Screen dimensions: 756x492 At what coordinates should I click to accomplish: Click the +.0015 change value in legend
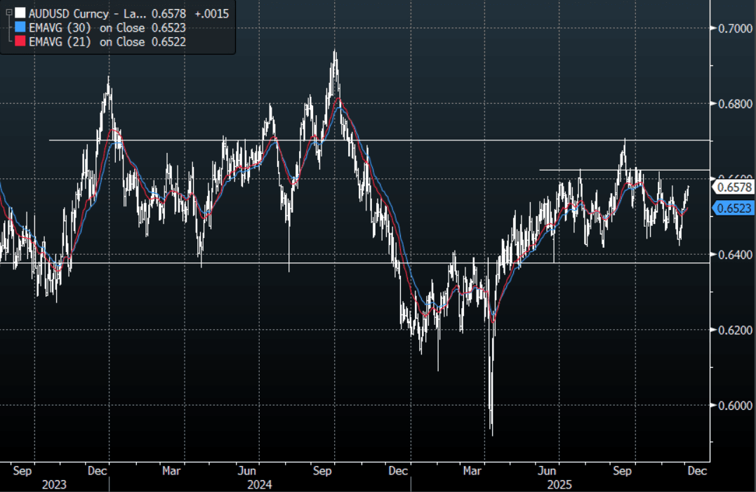213,13
